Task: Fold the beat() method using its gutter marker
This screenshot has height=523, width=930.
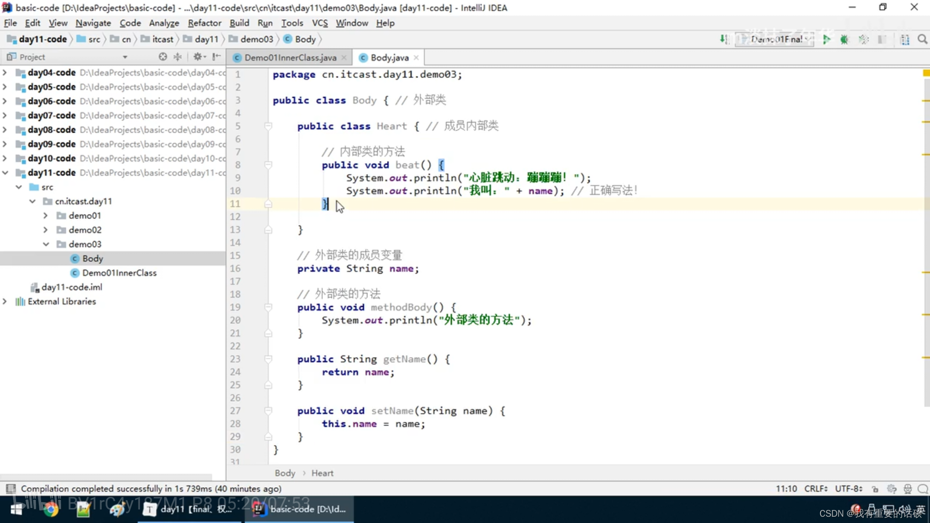Action: point(268,165)
